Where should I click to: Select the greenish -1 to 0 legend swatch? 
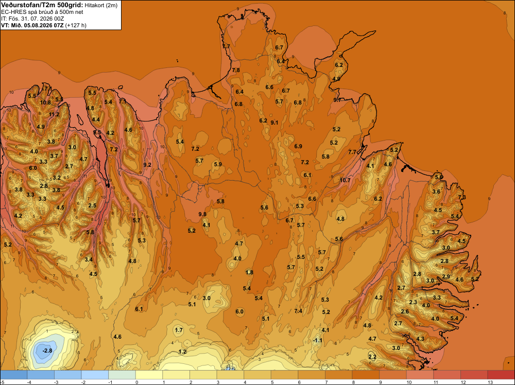(122, 375)
